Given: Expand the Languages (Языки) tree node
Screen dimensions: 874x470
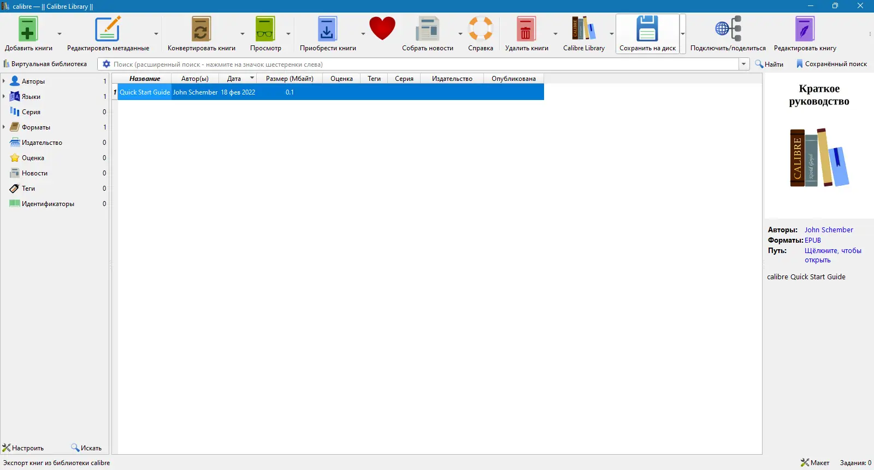Looking at the screenshot, I should (x=4, y=96).
